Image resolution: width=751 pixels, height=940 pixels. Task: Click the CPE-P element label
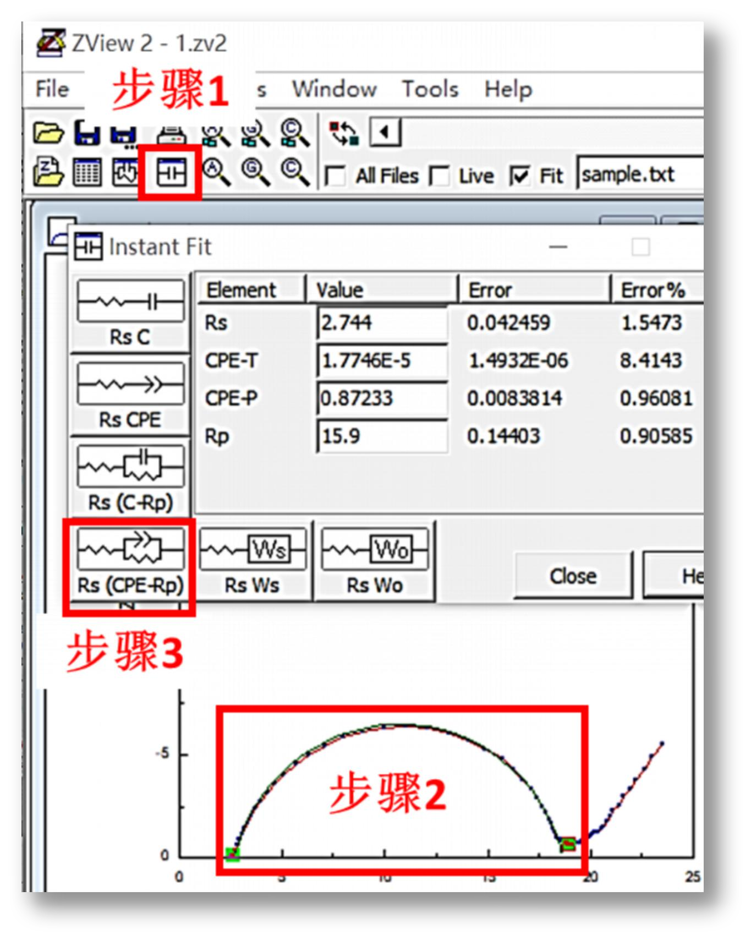point(231,398)
